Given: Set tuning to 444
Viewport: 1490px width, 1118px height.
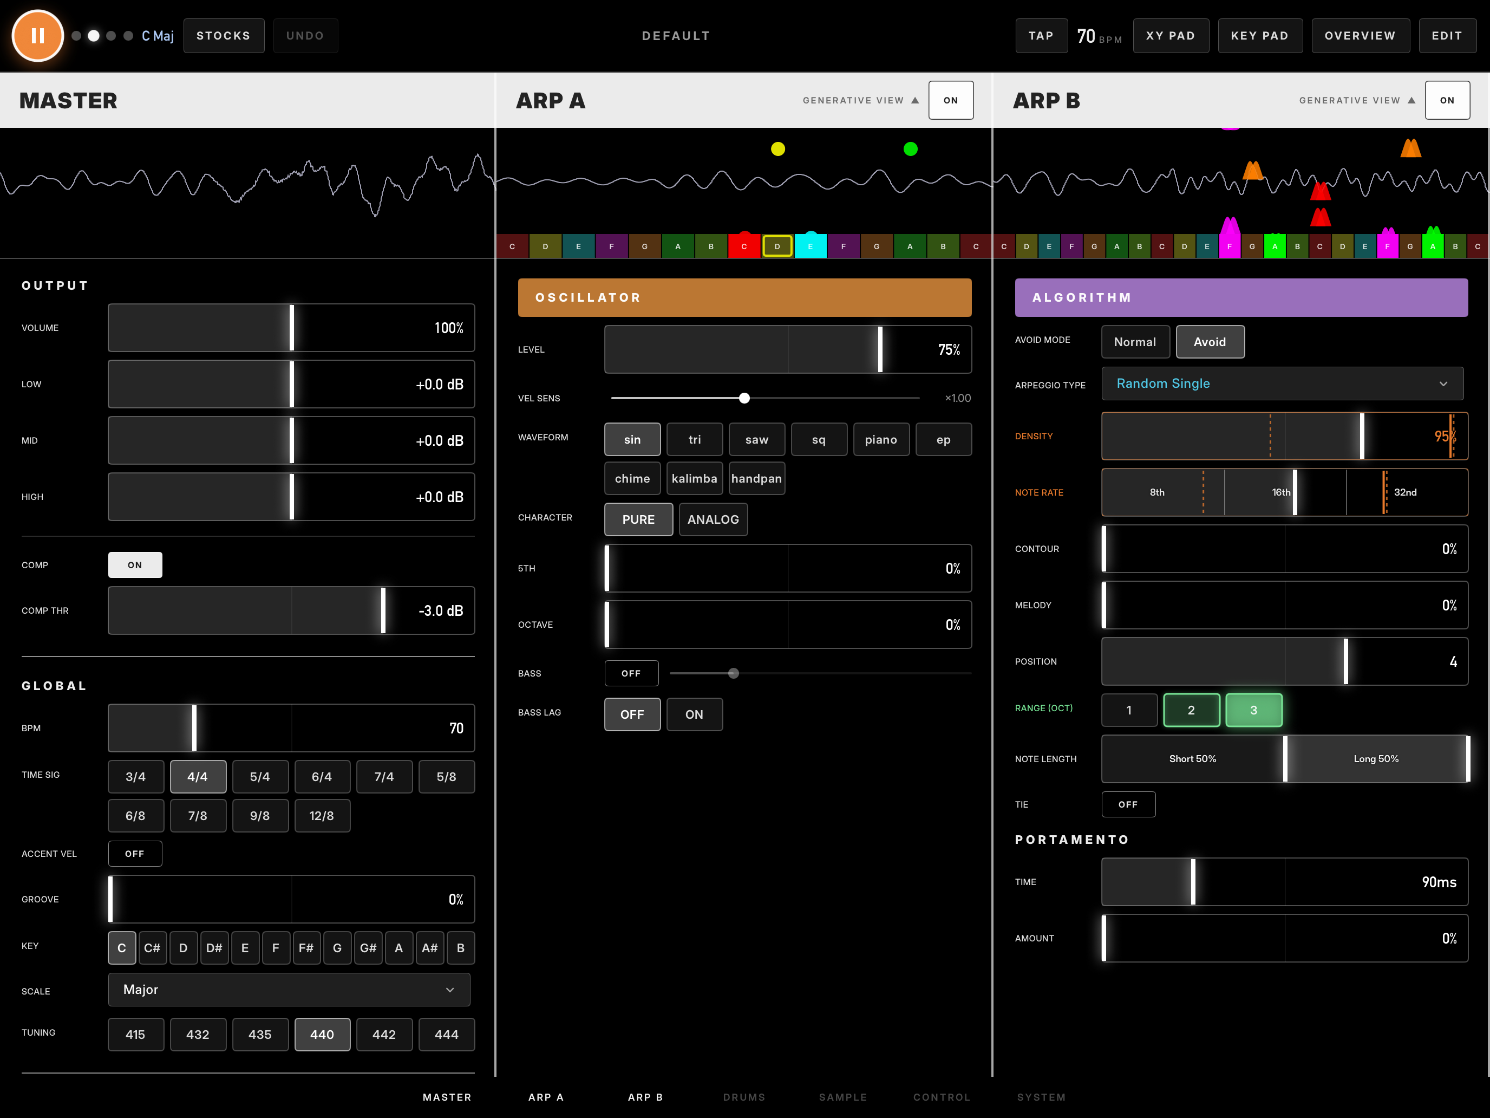Looking at the screenshot, I should coord(446,1035).
